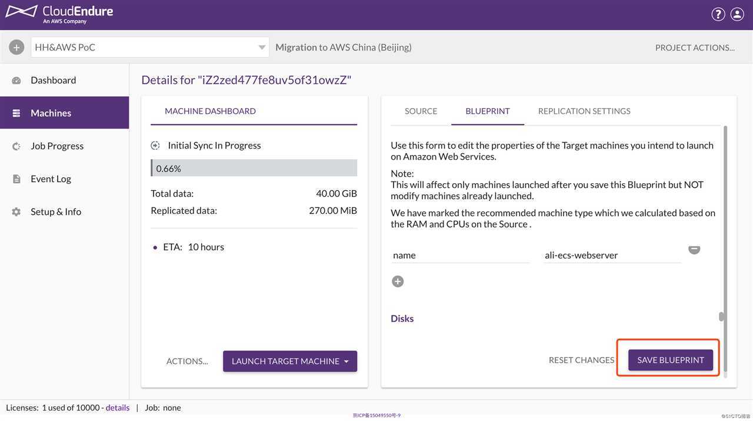Open the Launch Target Machine dropdown arrow
This screenshot has width=753, height=421.
click(346, 361)
